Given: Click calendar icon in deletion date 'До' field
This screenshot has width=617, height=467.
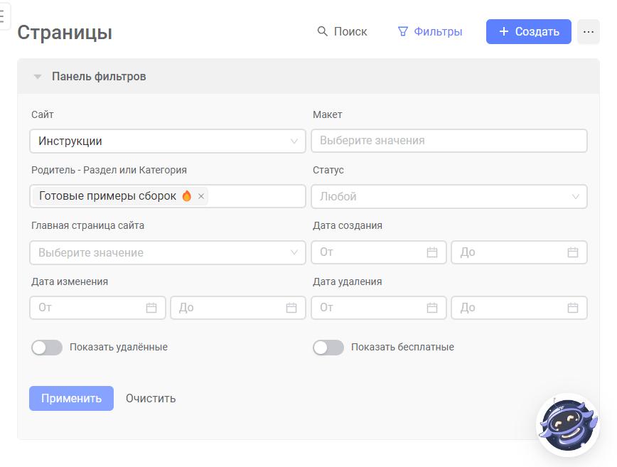Looking at the screenshot, I should pos(572,308).
